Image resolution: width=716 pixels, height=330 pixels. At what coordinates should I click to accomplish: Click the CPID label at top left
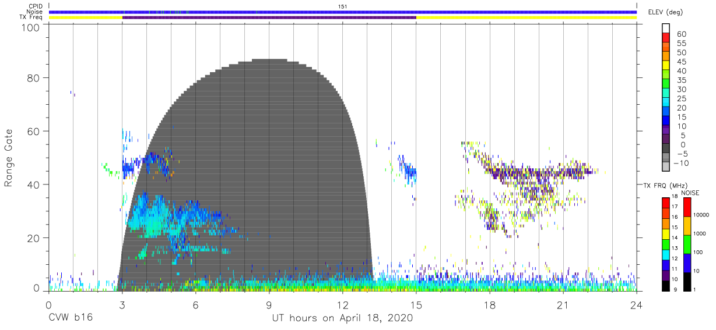(35, 6)
